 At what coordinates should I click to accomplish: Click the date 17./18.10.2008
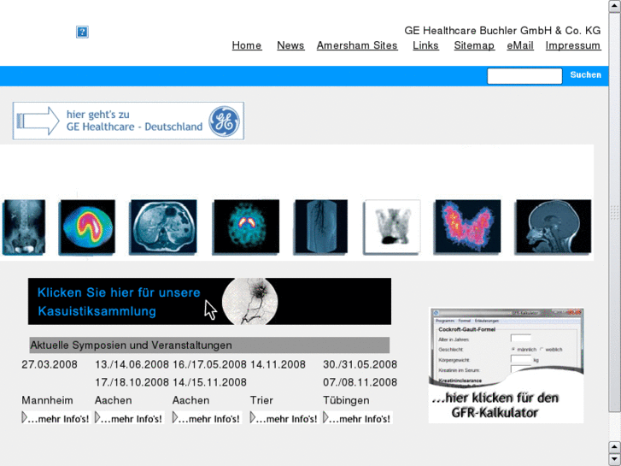[131, 382]
